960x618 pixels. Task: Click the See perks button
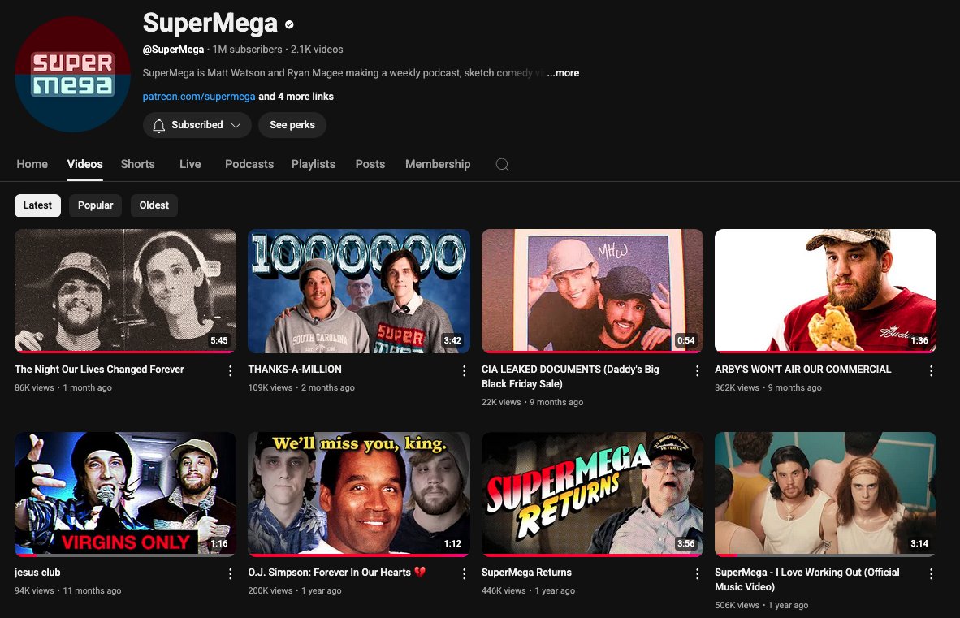point(292,125)
